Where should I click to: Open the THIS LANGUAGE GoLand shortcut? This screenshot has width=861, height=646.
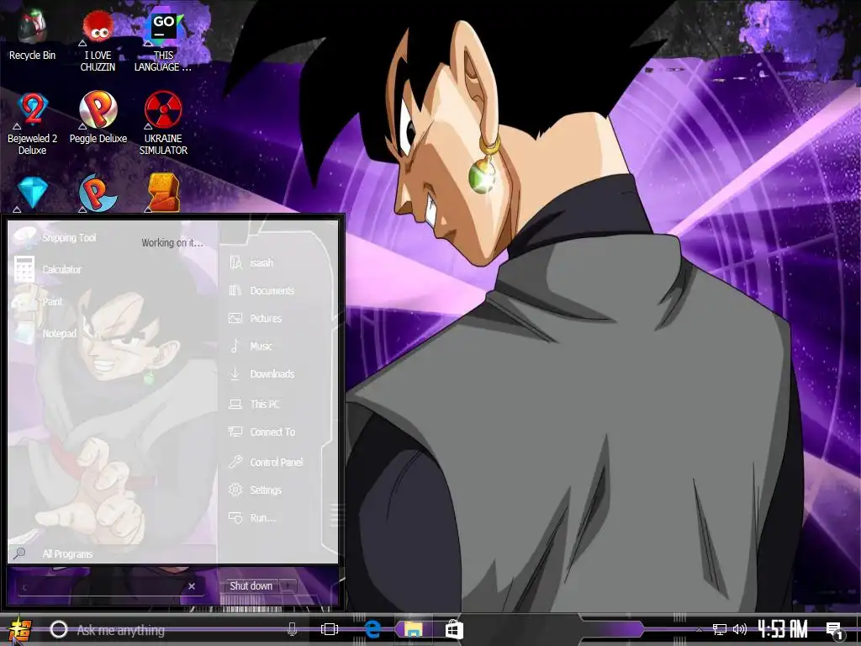[x=163, y=40]
